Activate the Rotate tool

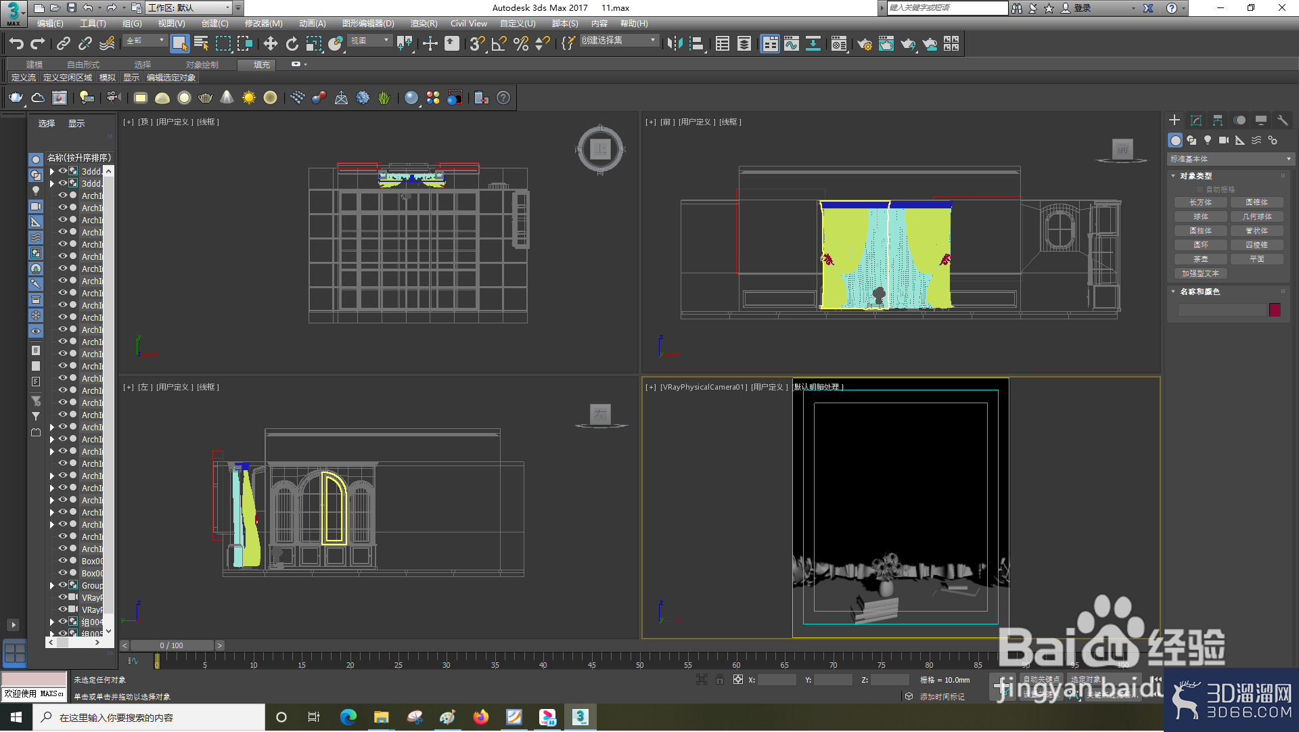click(x=292, y=43)
